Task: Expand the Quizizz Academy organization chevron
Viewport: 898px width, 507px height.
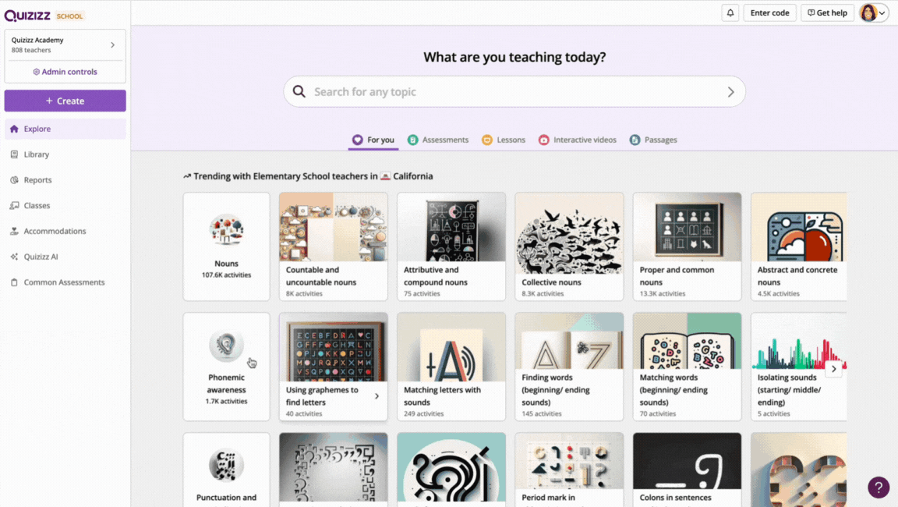Action: coord(113,45)
